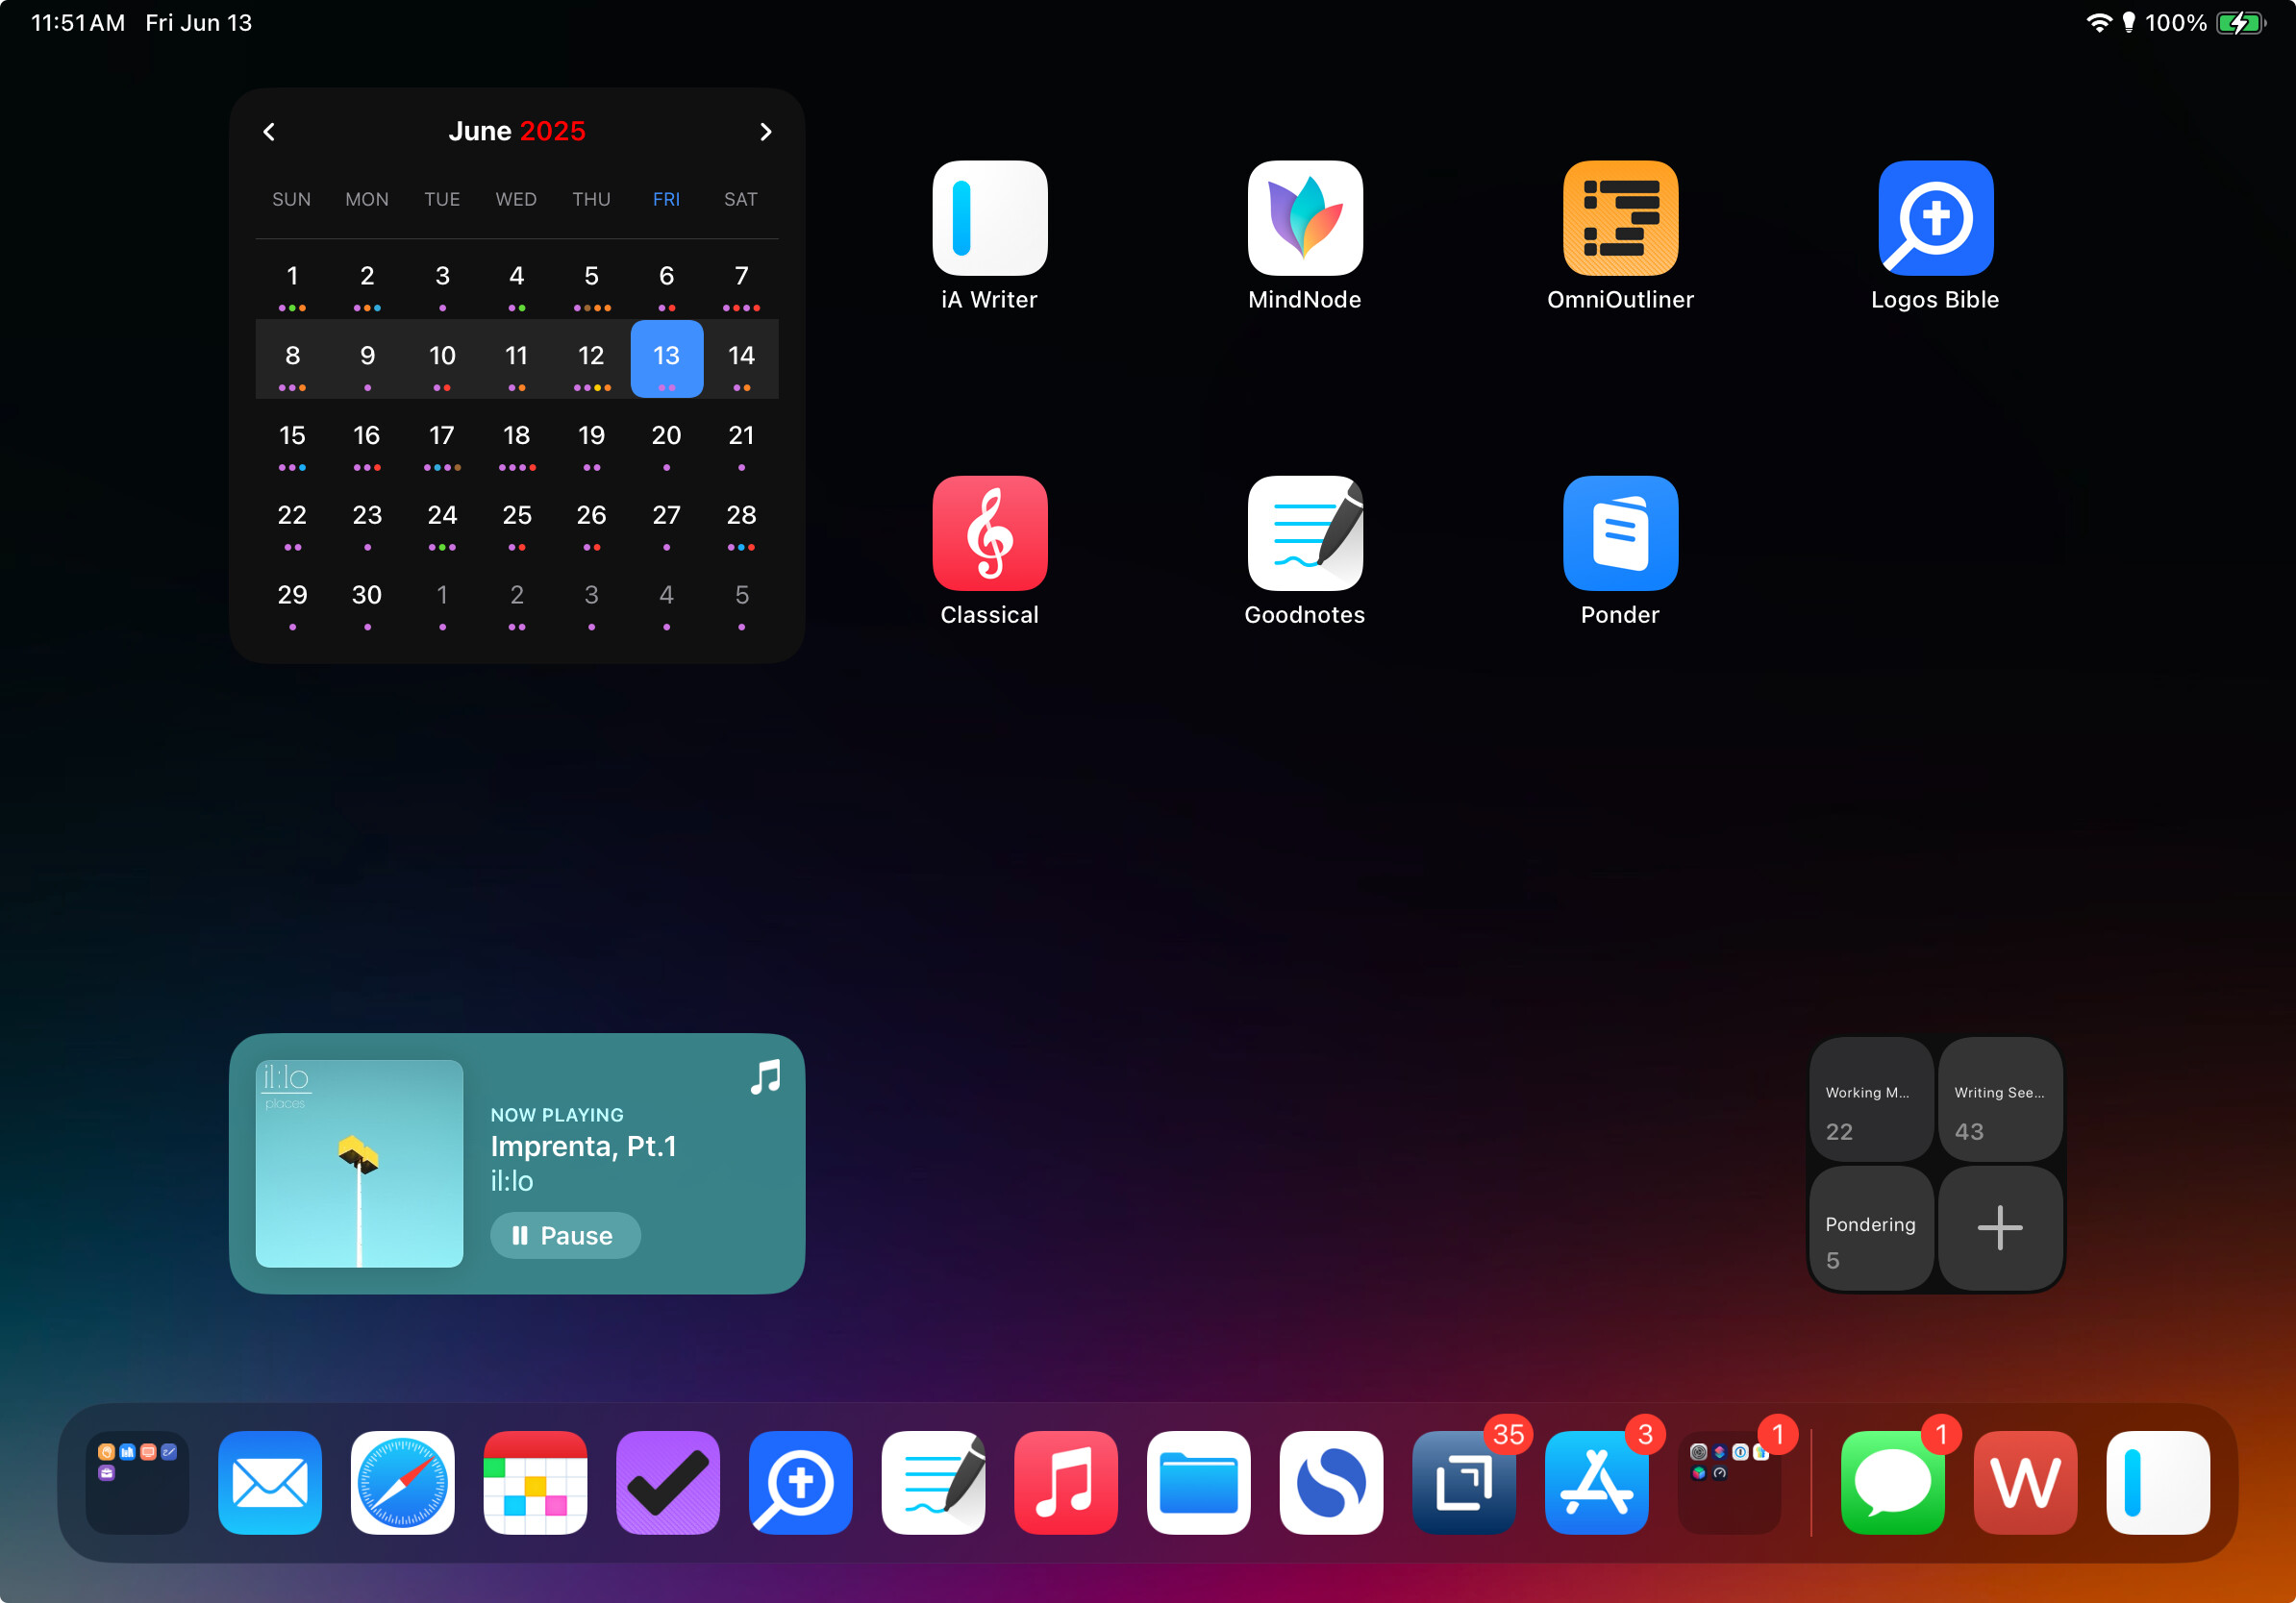Screen dimensions: 2296x1603
Task: Tap the June 2025 month title
Action: click(x=517, y=132)
